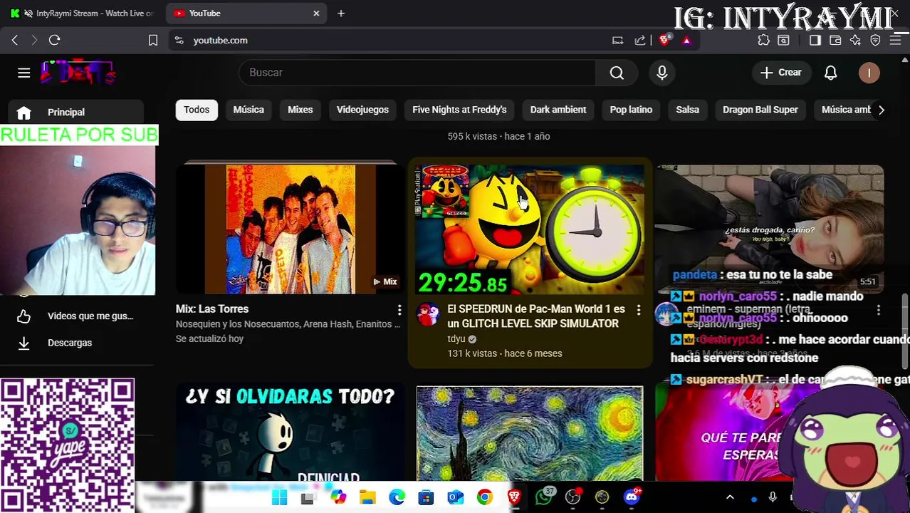
Task: Select the Pop latino chip
Action: (x=631, y=110)
